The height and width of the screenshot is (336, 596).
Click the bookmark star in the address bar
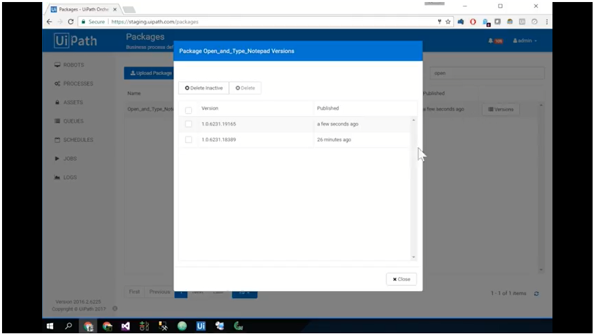coord(448,22)
